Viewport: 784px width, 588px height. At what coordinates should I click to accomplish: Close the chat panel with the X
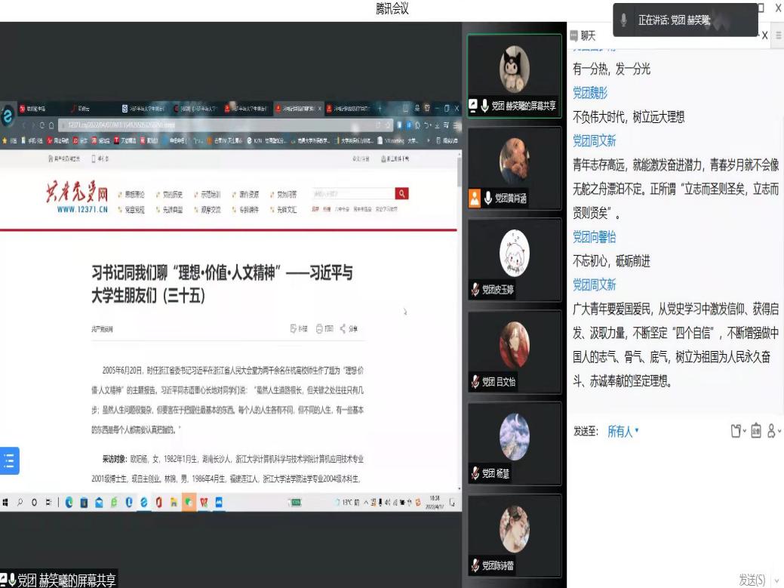[764, 35]
